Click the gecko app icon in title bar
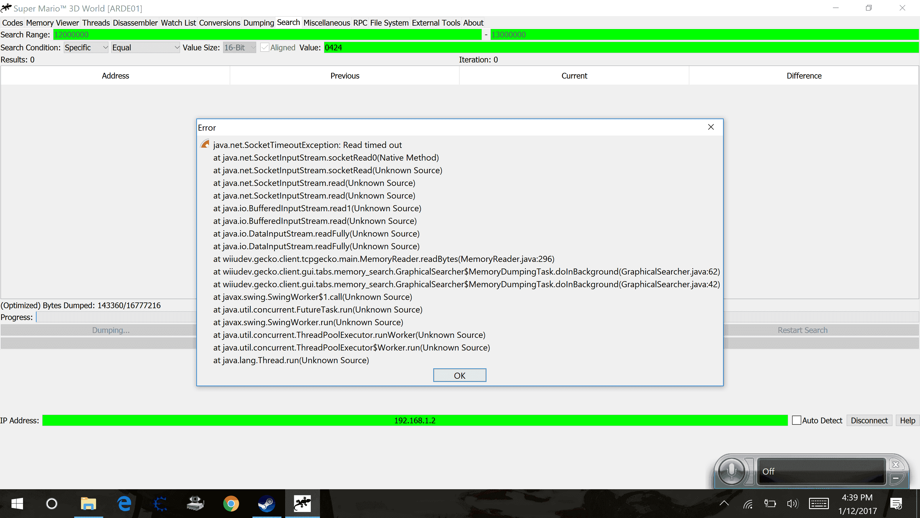Image resolution: width=920 pixels, height=518 pixels. (6, 8)
